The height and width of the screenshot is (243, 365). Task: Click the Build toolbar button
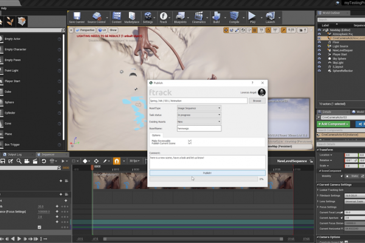217,18
